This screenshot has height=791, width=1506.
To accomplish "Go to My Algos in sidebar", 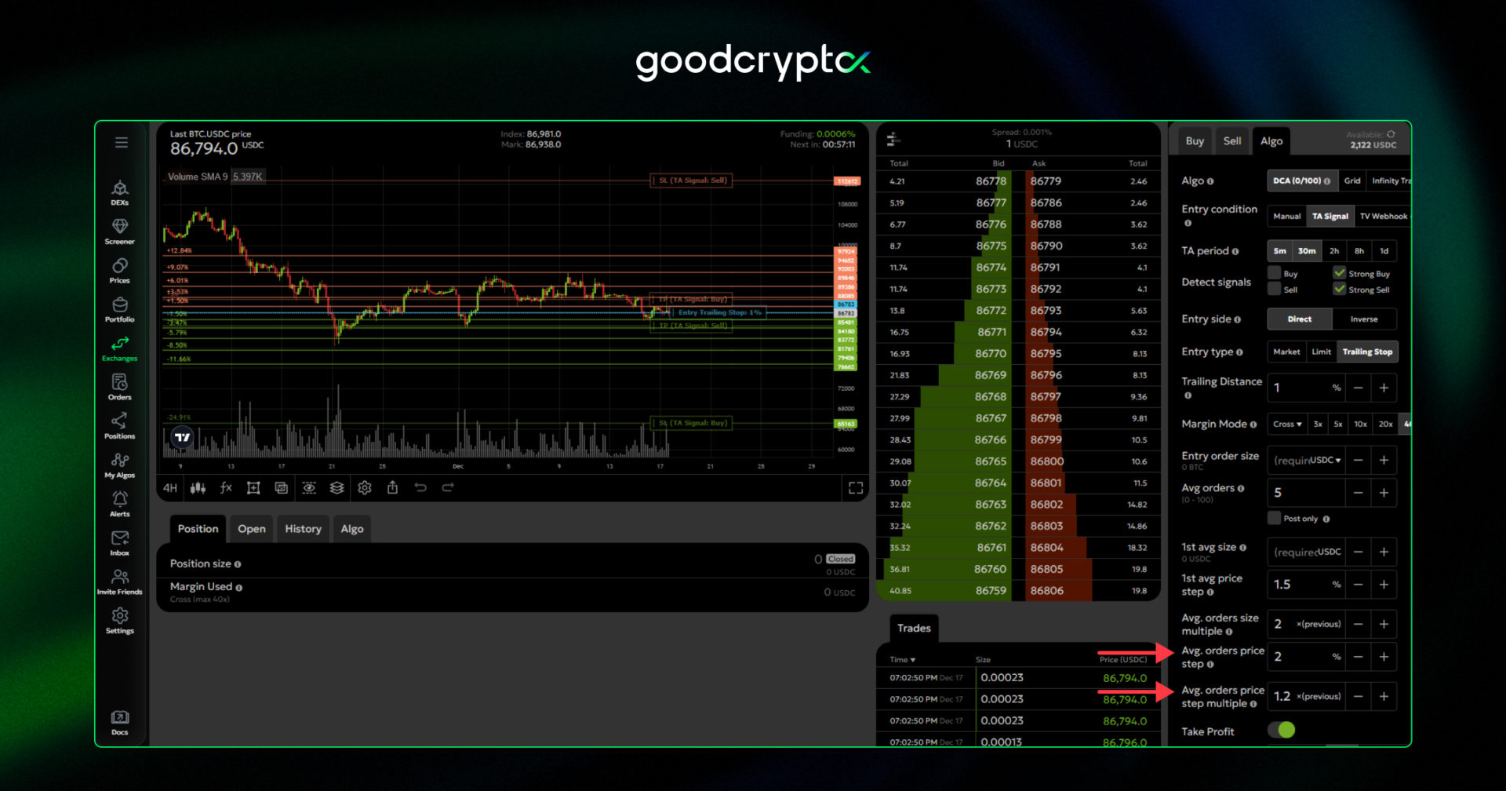I will click(x=119, y=464).
